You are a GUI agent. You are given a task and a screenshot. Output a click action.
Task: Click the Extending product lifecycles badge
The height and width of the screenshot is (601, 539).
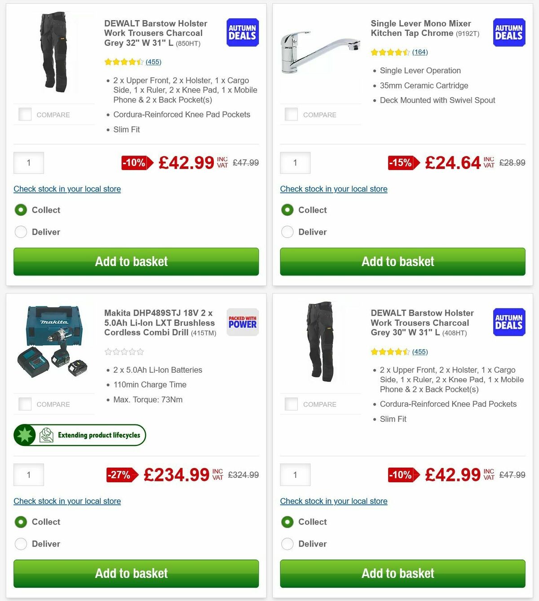(x=80, y=435)
